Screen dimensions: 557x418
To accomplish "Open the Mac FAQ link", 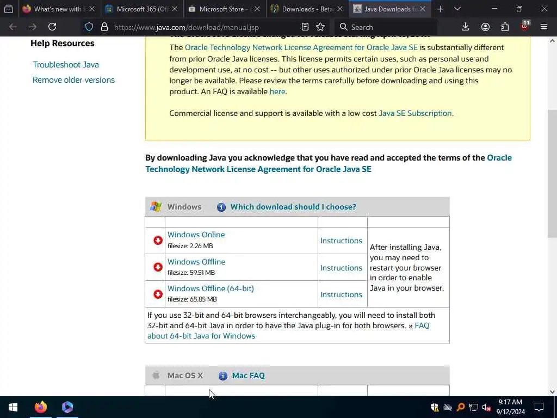I will click(248, 376).
